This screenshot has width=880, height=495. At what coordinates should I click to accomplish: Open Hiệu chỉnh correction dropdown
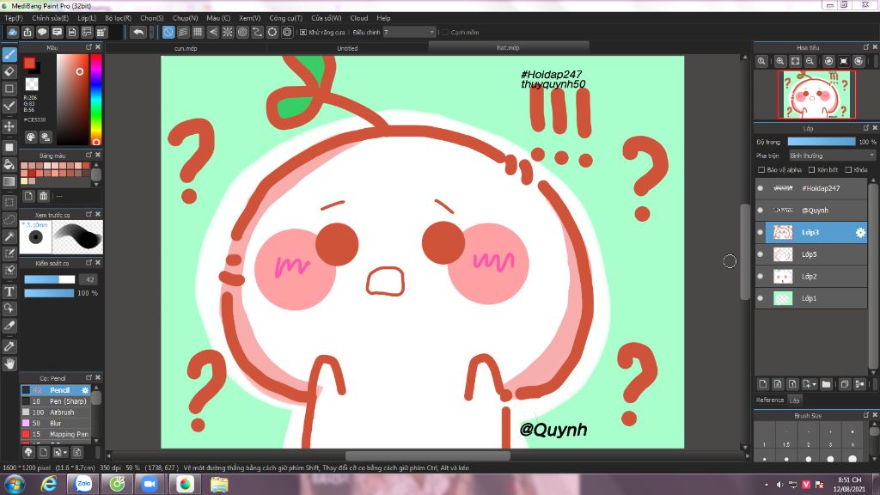[409, 33]
